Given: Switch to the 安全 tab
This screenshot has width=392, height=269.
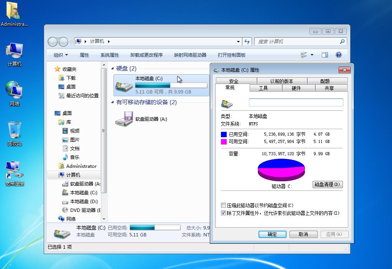Looking at the screenshot, I should (x=234, y=81).
